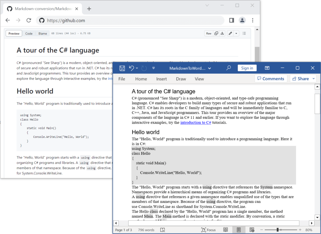Copy the raw file contents on GitHub
321x234 pixels.
pyautogui.click(x=216, y=33)
